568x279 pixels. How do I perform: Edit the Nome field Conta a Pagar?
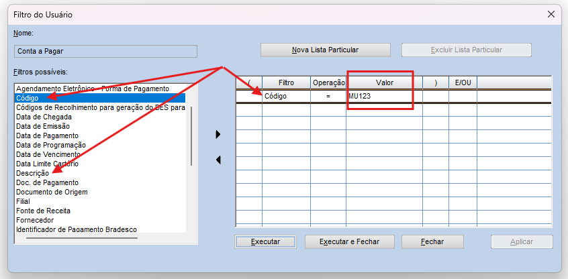(x=105, y=51)
